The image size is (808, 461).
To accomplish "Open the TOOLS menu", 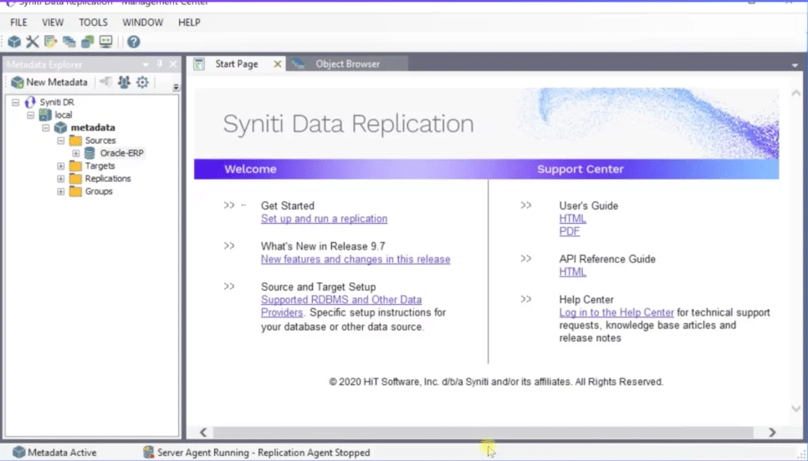I will pyautogui.click(x=94, y=22).
